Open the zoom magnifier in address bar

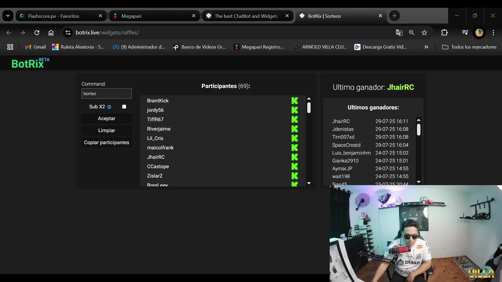pyautogui.click(x=412, y=33)
